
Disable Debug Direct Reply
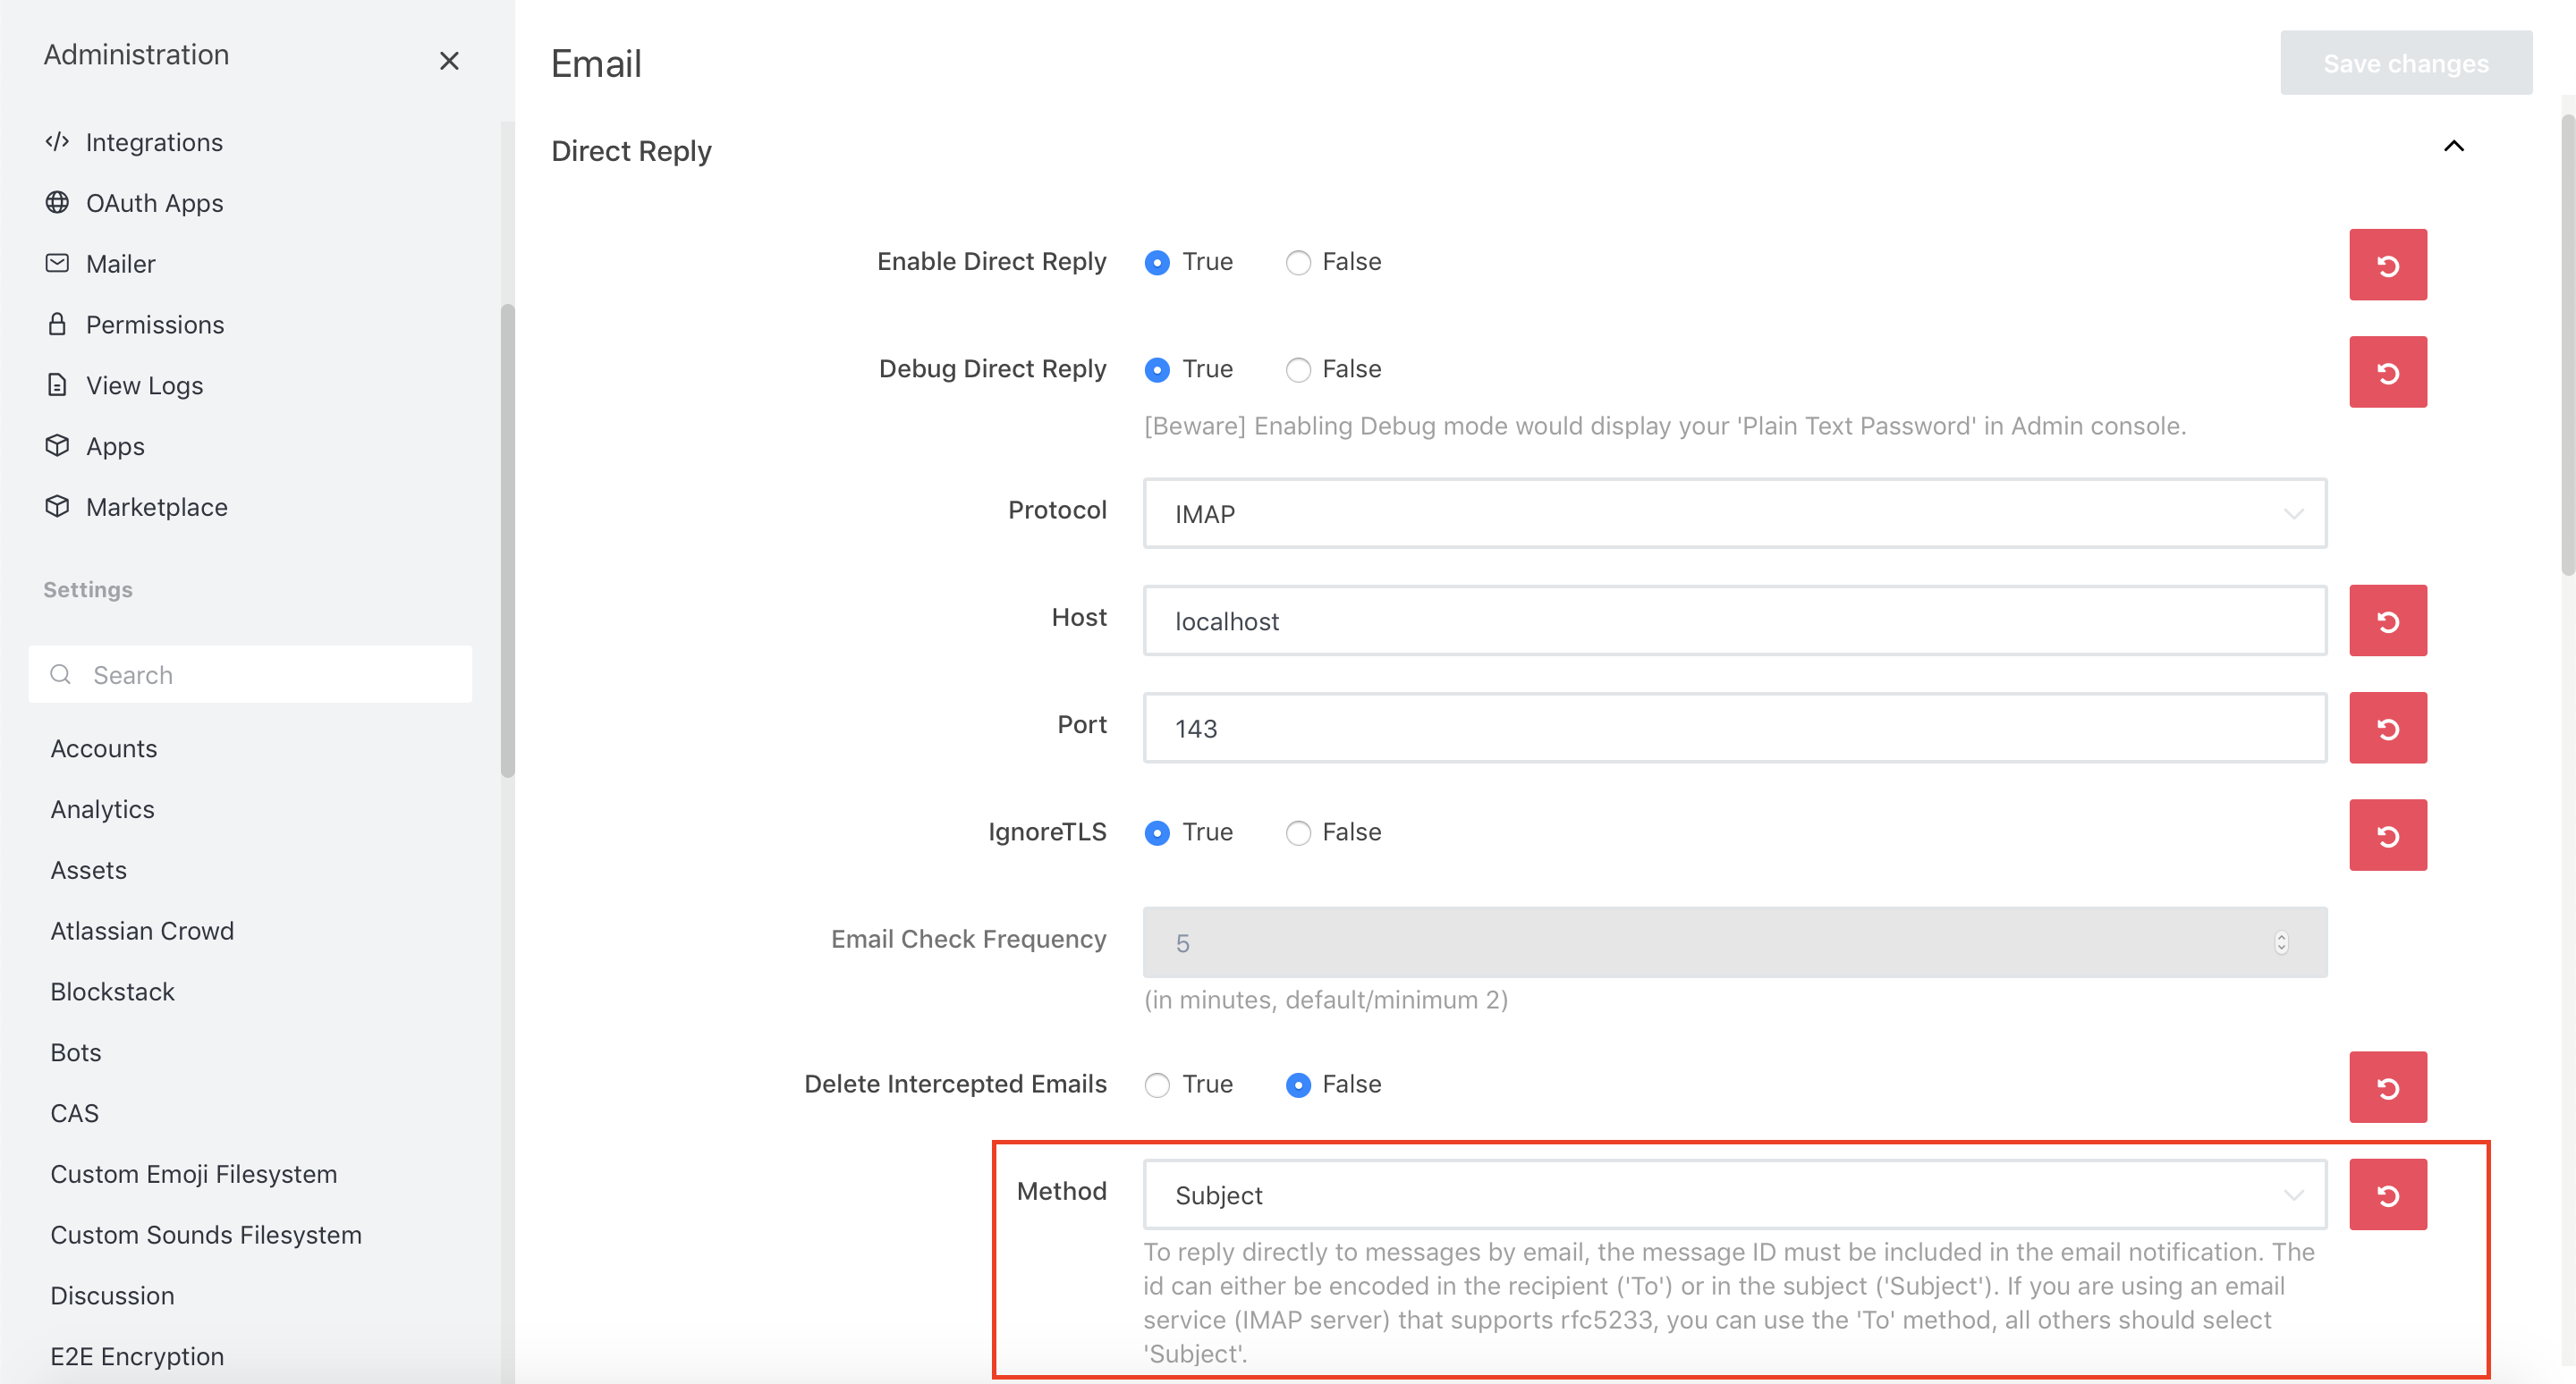pyautogui.click(x=1298, y=368)
